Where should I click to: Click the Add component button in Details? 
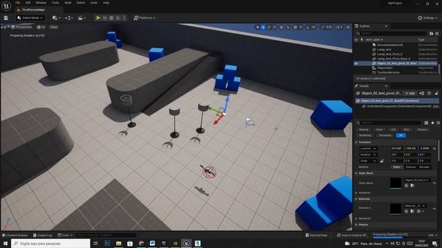(x=410, y=93)
